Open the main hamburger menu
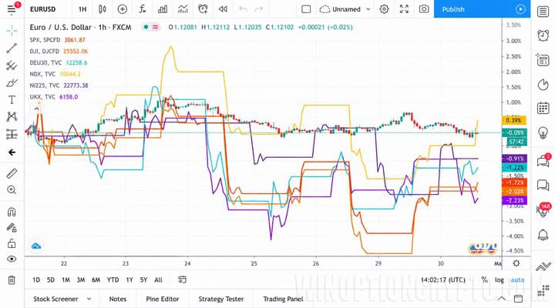This screenshot has height=308, width=555. click(x=12, y=9)
